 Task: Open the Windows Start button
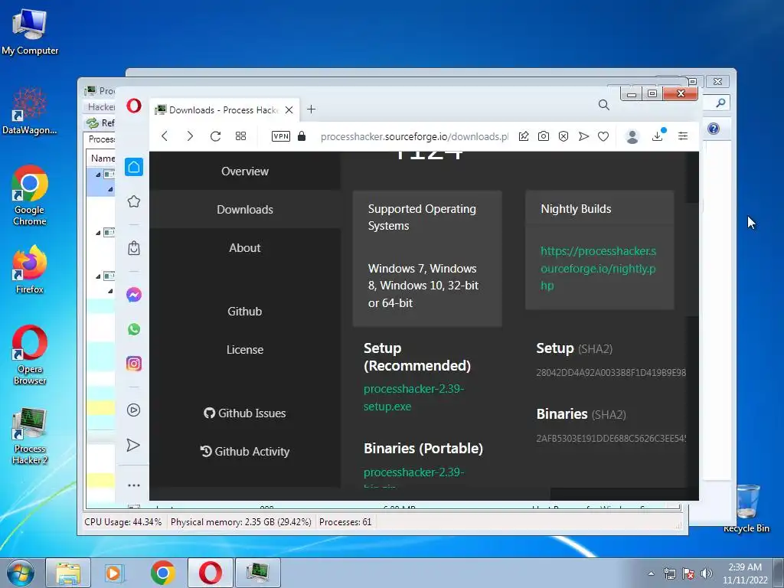[20, 573]
